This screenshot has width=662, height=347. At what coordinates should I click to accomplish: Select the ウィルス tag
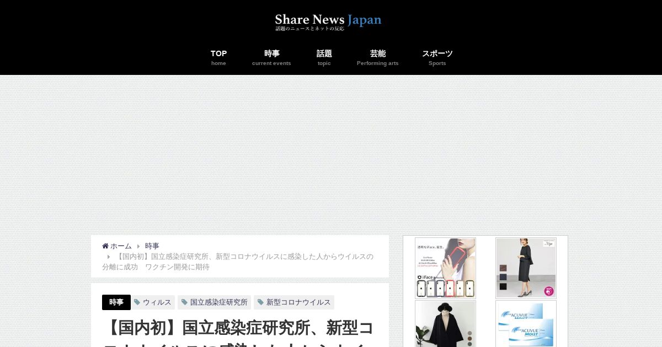153,302
